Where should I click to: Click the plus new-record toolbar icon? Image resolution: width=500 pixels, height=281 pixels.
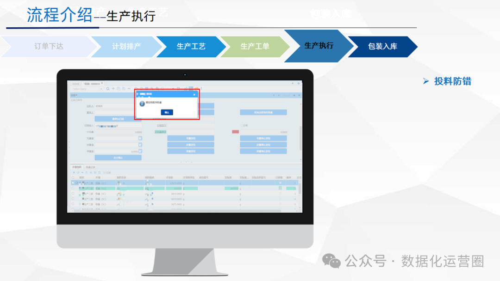click(113, 89)
